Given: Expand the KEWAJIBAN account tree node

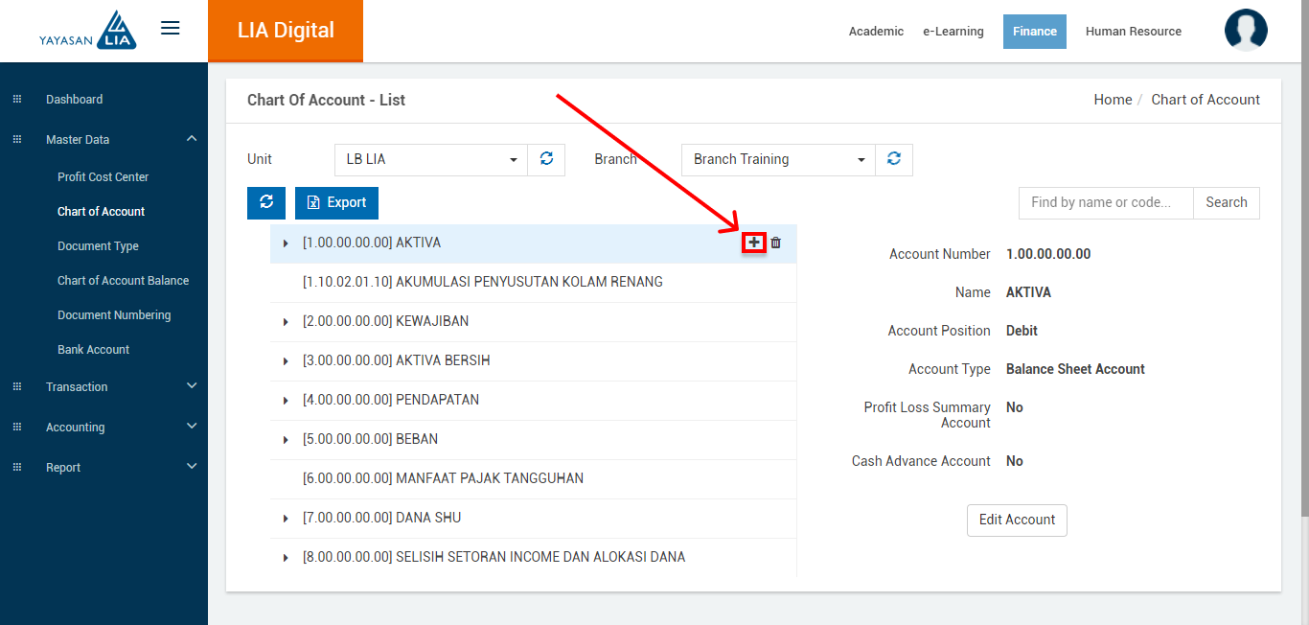Looking at the screenshot, I should click(286, 322).
